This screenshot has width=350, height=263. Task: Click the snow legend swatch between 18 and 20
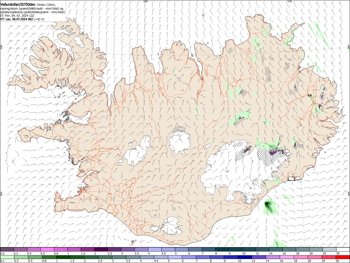point(302,249)
